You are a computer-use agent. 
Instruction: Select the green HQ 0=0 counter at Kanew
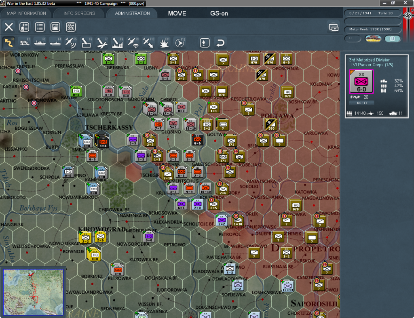point(76,91)
